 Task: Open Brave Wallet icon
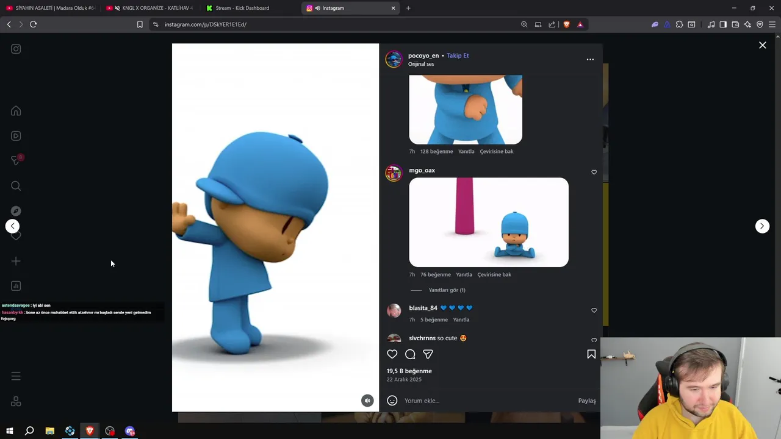(735, 24)
